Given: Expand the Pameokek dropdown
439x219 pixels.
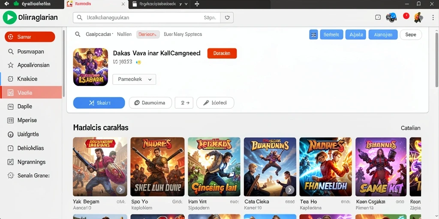Looking at the screenshot, I should (134, 79).
